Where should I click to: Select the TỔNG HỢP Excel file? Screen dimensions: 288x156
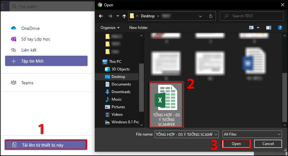tap(166, 104)
